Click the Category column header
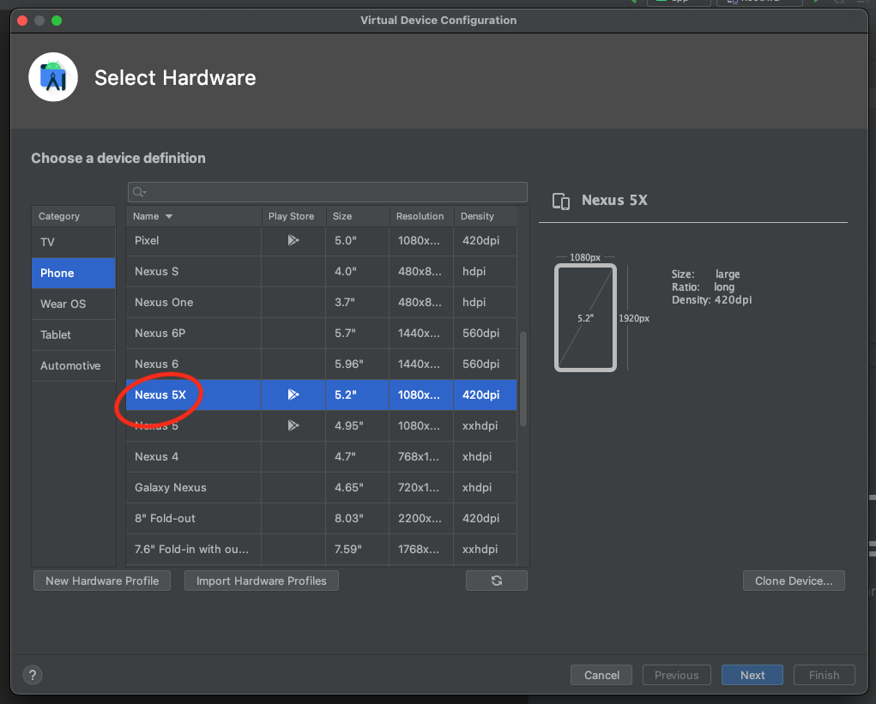The width and height of the screenshot is (876, 704). coord(74,216)
